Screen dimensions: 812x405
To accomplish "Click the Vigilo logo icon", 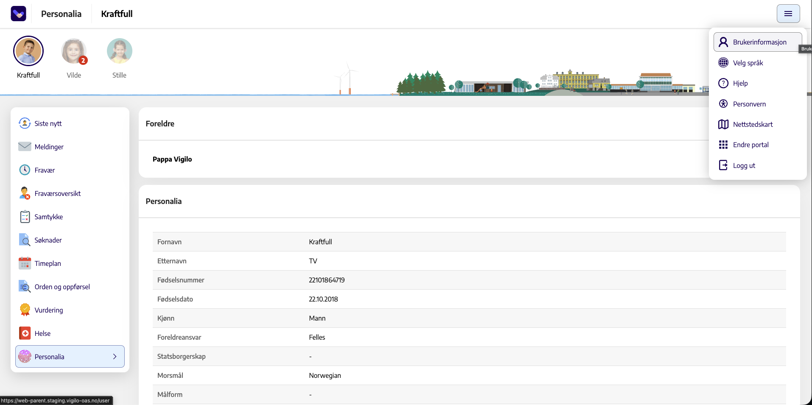I will (18, 14).
